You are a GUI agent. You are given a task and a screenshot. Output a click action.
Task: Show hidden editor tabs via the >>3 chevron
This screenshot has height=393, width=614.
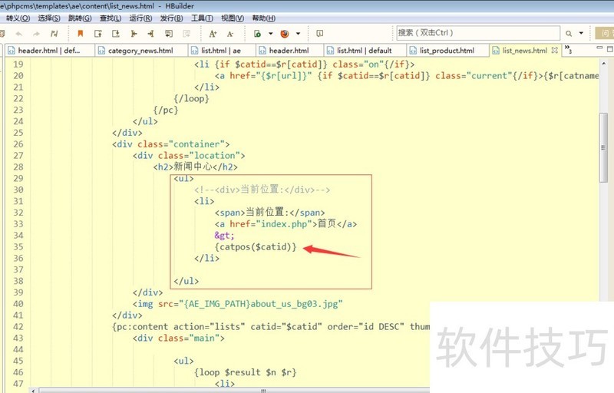point(568,49)
